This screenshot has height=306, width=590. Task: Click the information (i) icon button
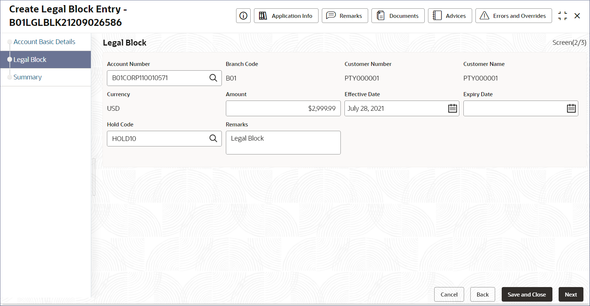(243, 16)
